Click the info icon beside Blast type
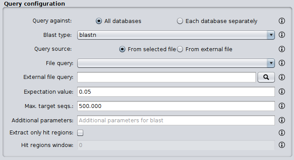Image resolution: width=294 pixels, height=160 pixels. [281, 35]
